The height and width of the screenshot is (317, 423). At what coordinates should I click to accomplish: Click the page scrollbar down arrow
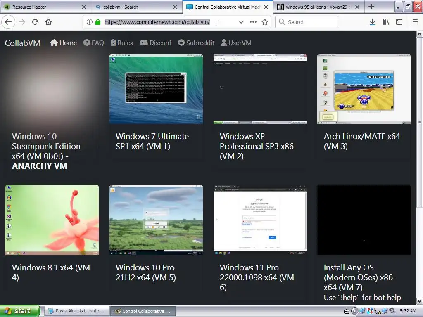point(419,301)
